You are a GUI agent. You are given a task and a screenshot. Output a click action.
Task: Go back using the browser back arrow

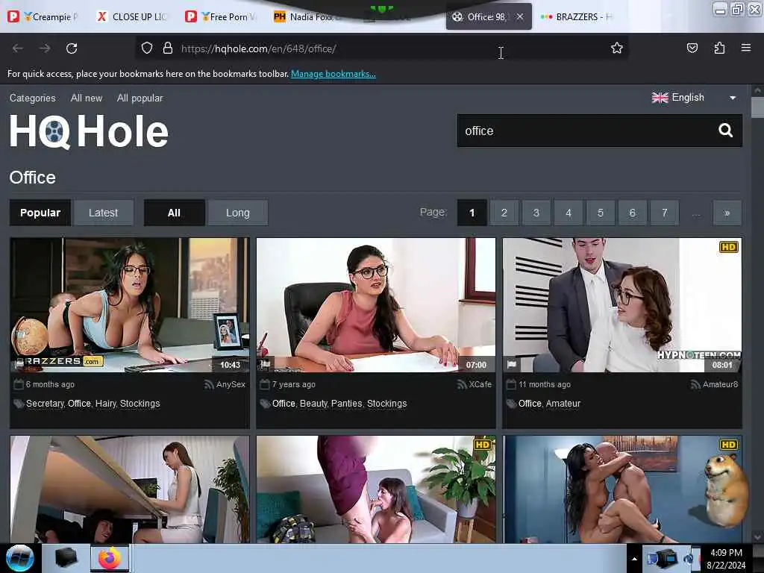(x=18, y=48)
